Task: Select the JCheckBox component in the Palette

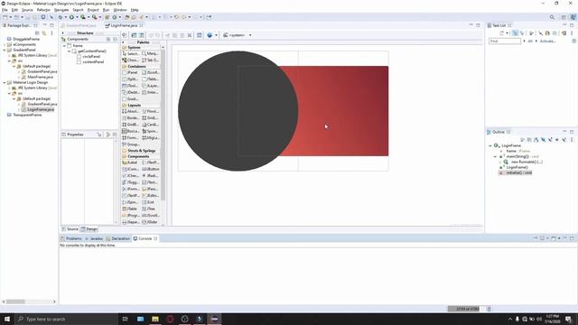Action: tap(130, 175)
